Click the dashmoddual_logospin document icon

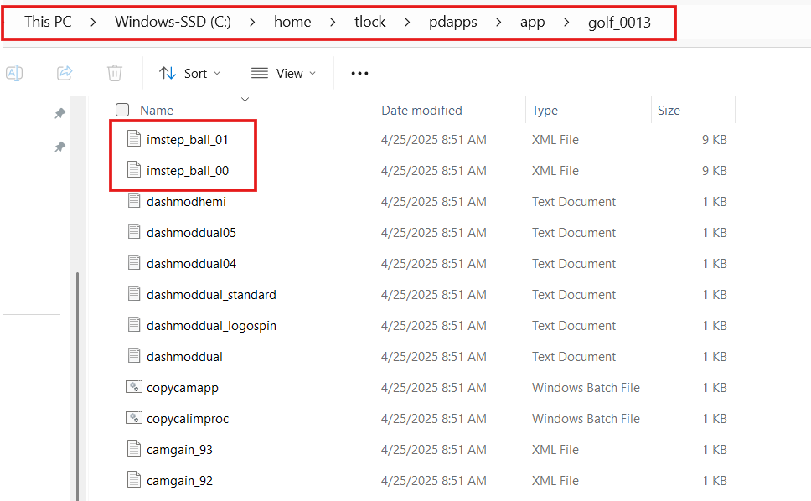(x=134, y=325)
